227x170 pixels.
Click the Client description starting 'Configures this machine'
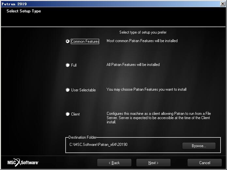[x=159, y=118]
